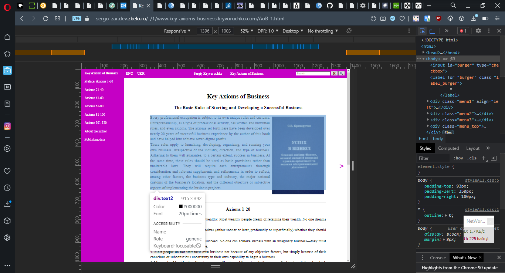505x273 pixels.
Task: Click the rotate device icon in the device toolbar
Action: tap(349, 31)
